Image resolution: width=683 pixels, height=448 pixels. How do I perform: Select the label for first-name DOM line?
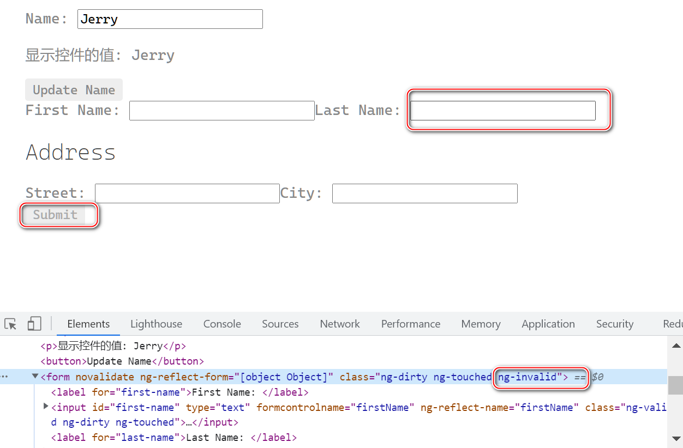tap(180, 392)
